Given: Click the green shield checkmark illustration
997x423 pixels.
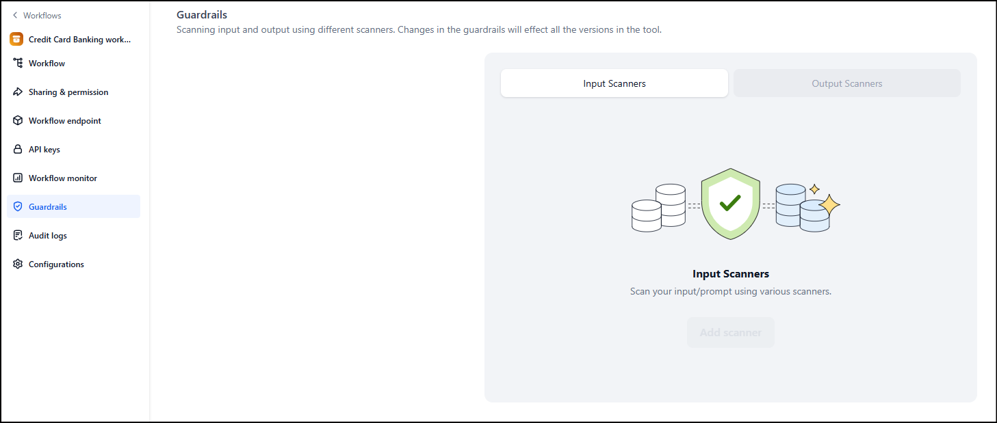Looking at the screenshot, I should click(730, 203).
